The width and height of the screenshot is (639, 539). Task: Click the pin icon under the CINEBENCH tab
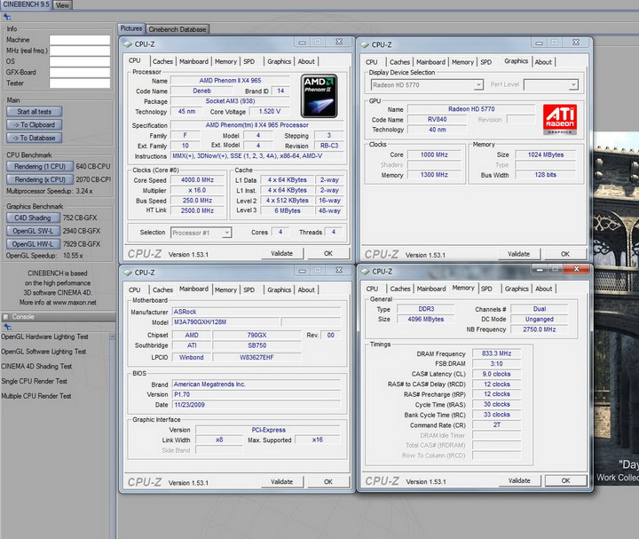(7, 17)
